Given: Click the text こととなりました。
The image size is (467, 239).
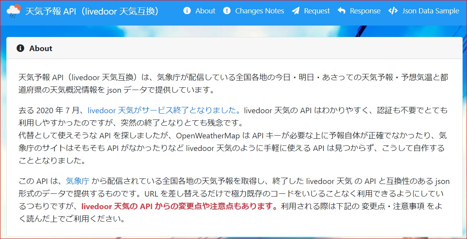Looking at the screenshot, I should point(52,161).
